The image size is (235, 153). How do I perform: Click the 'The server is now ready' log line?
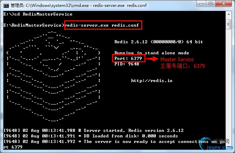pos(115,142)
